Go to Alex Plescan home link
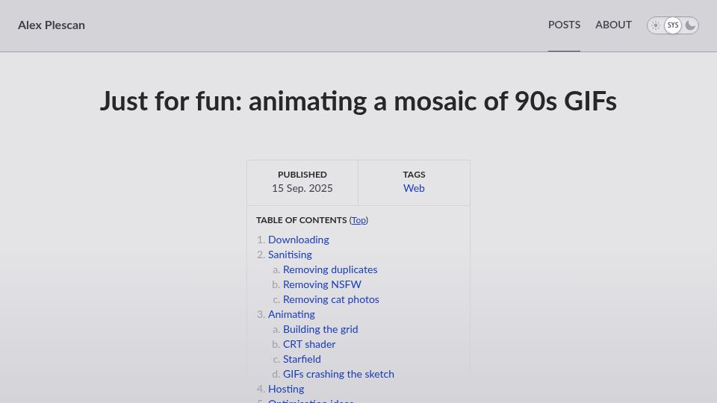Viewport: 717px width, 403px height. pos(52,25)
